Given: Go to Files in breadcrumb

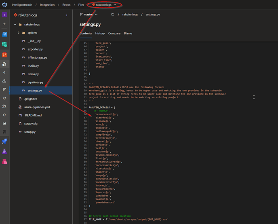Looking at the screenshot, I should (81, 5).
